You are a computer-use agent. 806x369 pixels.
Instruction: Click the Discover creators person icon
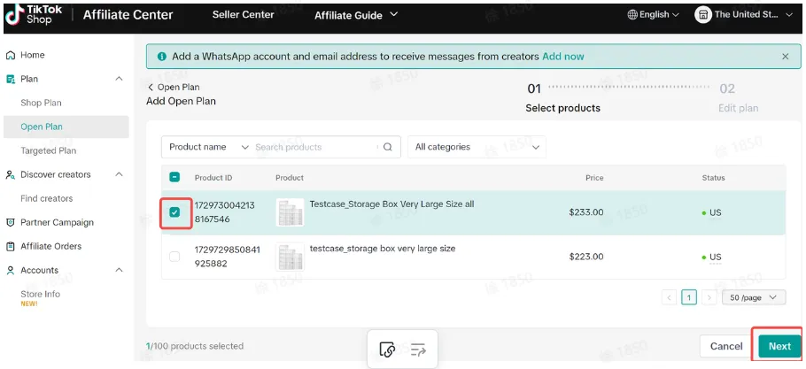11,174
